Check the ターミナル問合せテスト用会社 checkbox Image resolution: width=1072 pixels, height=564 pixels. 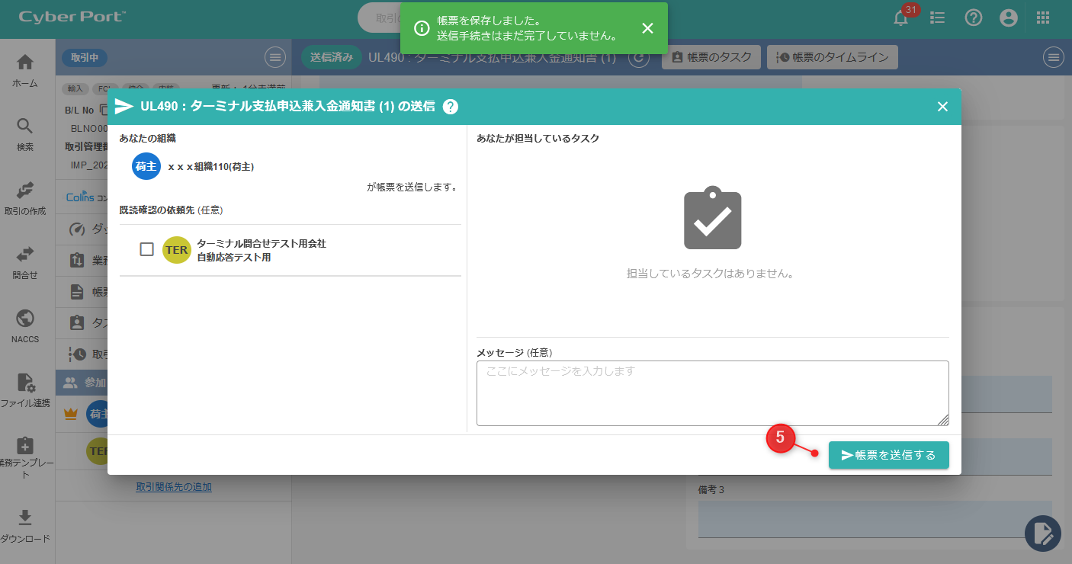tap(147, 249)
